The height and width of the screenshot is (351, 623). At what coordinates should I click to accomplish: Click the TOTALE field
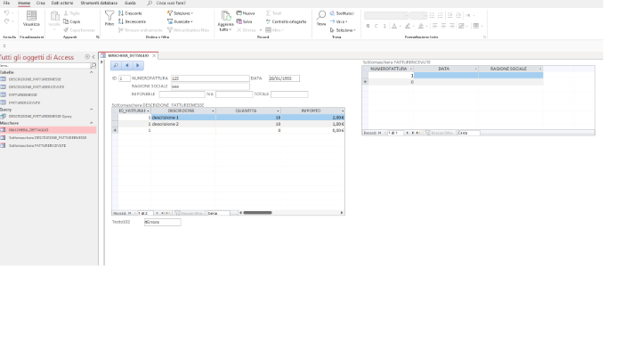coord(289,94)
